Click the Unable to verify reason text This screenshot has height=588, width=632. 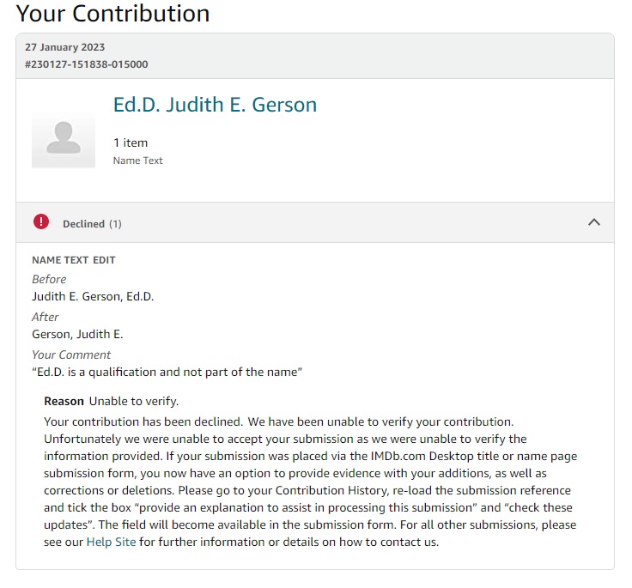(x=134, y=401)
